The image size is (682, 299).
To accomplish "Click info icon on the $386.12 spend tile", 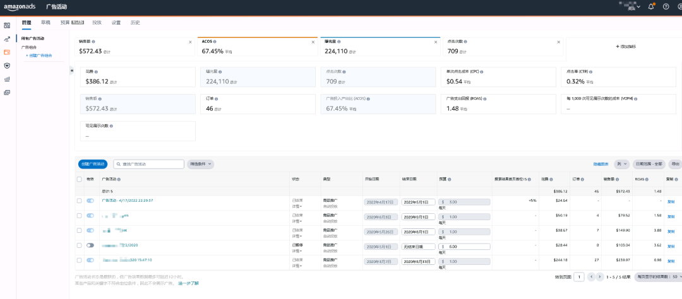I will (x=96, y=71).
